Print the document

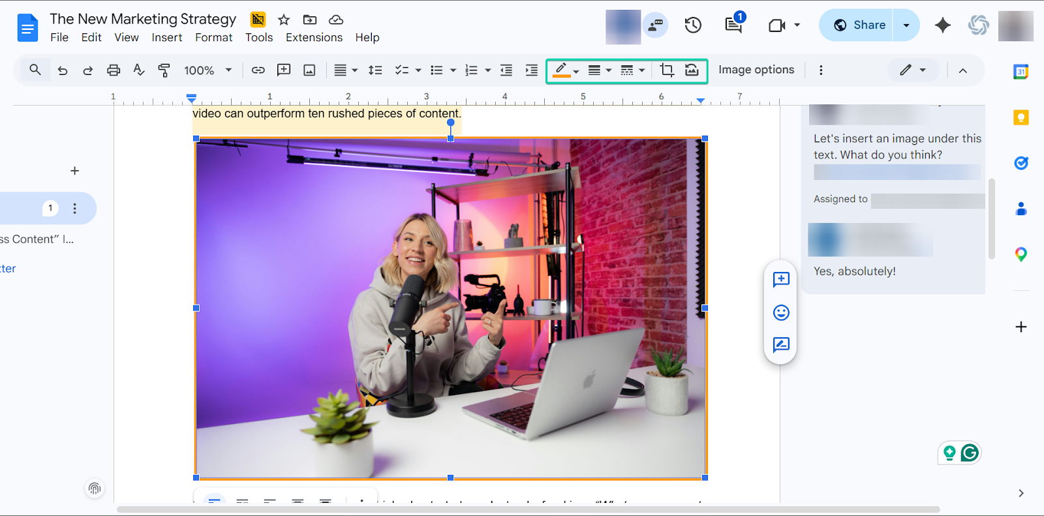pyautogui.click(x=114, y=70)
